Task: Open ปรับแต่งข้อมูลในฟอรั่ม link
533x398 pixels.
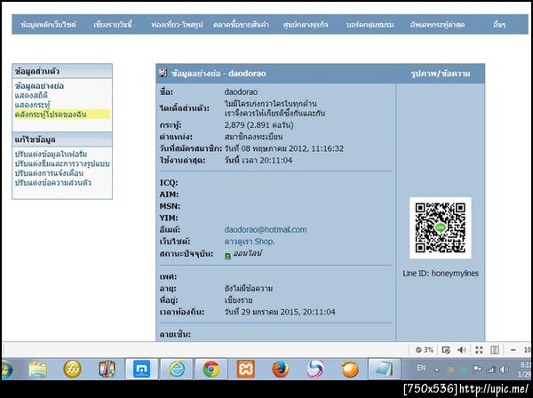Action: [x=51, y=154]
